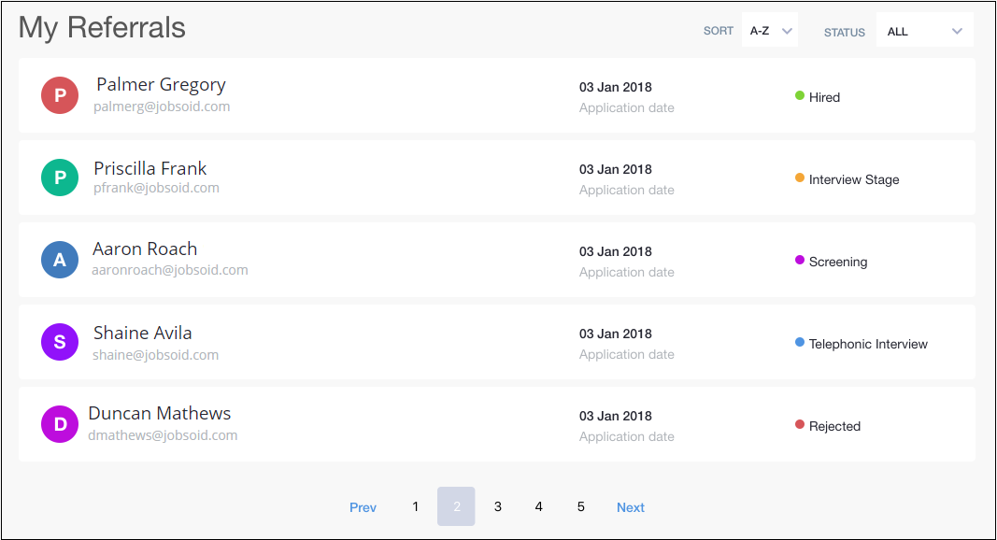Open the Status ALL dropdown
The width and height of the screenshot is (997, 540).
[923, 31]
